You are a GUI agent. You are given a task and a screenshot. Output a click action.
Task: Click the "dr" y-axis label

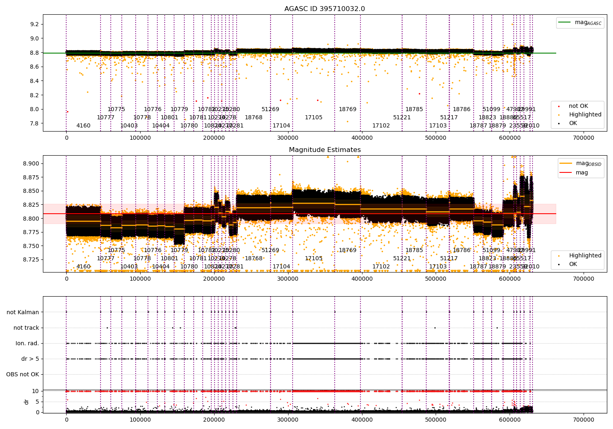pyautogui.click(x=27, y=402)
